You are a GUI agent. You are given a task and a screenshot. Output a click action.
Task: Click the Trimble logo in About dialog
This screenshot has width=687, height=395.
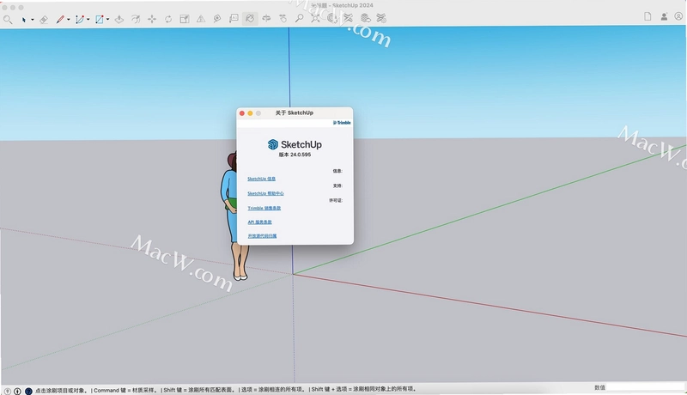tap(342, 123)
